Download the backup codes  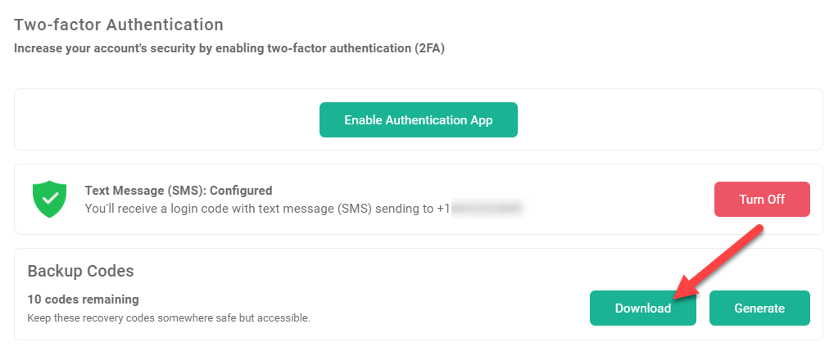click(x=642, y=308)
